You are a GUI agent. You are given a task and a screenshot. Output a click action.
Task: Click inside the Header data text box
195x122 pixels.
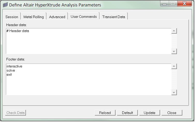click(88, 41)
